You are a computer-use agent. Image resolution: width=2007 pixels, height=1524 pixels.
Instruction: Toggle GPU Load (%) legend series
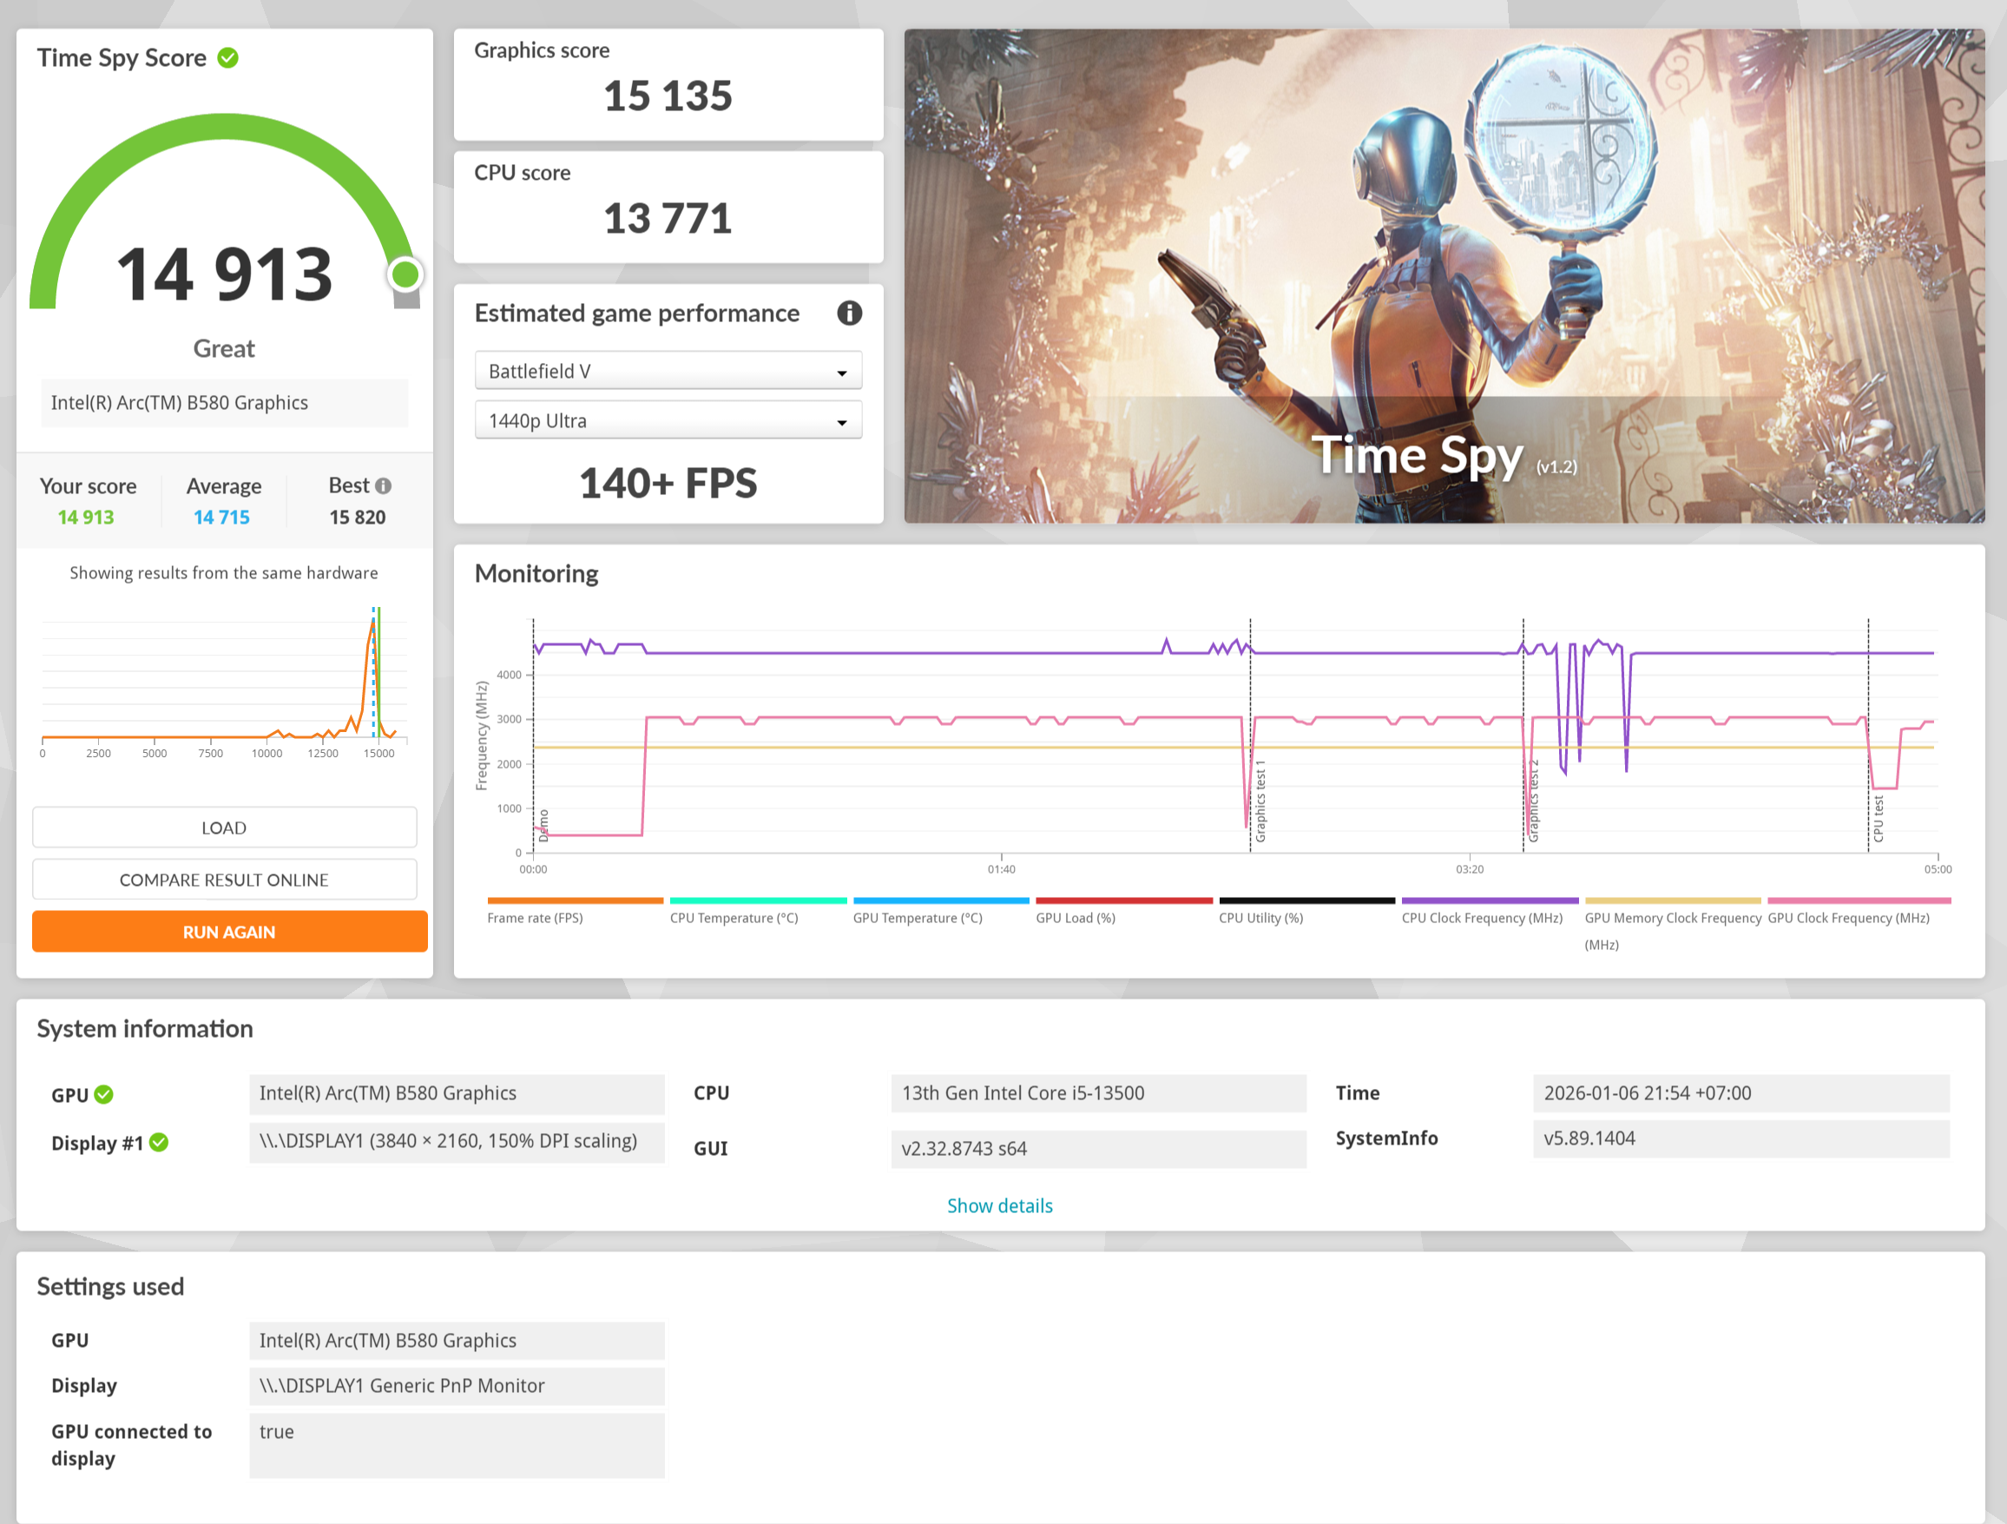pyautogui.click(x=1076, y=918)
